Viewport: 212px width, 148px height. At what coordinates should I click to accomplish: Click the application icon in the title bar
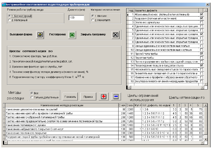(x=4, y=4)
